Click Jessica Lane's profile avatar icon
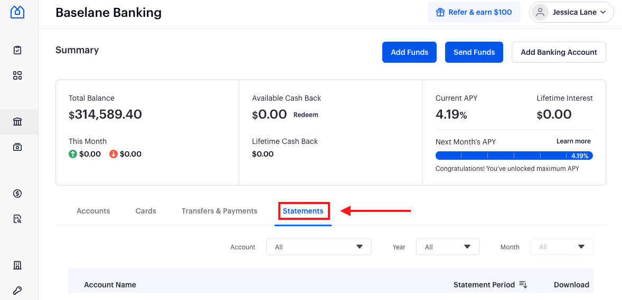The image size is (622, 300). pyautogui.click(x=540, y=12)
